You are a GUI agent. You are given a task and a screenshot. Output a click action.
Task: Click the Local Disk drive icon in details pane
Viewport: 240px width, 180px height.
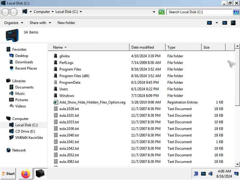[x=12, y=35]
